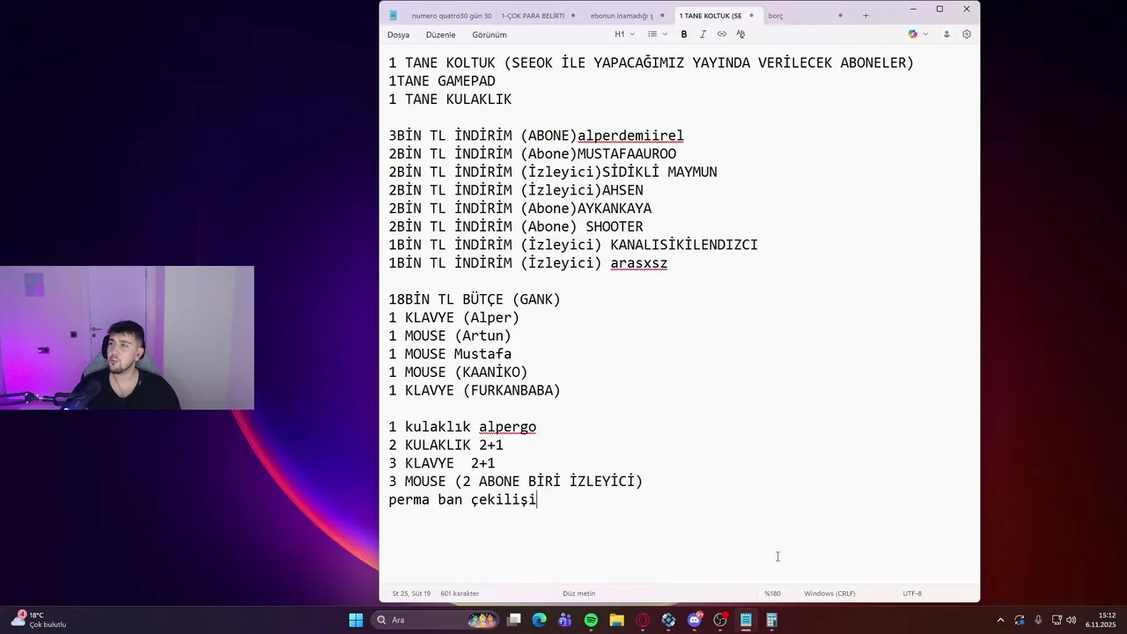Click the Notepad app icon in title bar
Viewport: 1127px width, 634px height.
click(x=394, y=15)
